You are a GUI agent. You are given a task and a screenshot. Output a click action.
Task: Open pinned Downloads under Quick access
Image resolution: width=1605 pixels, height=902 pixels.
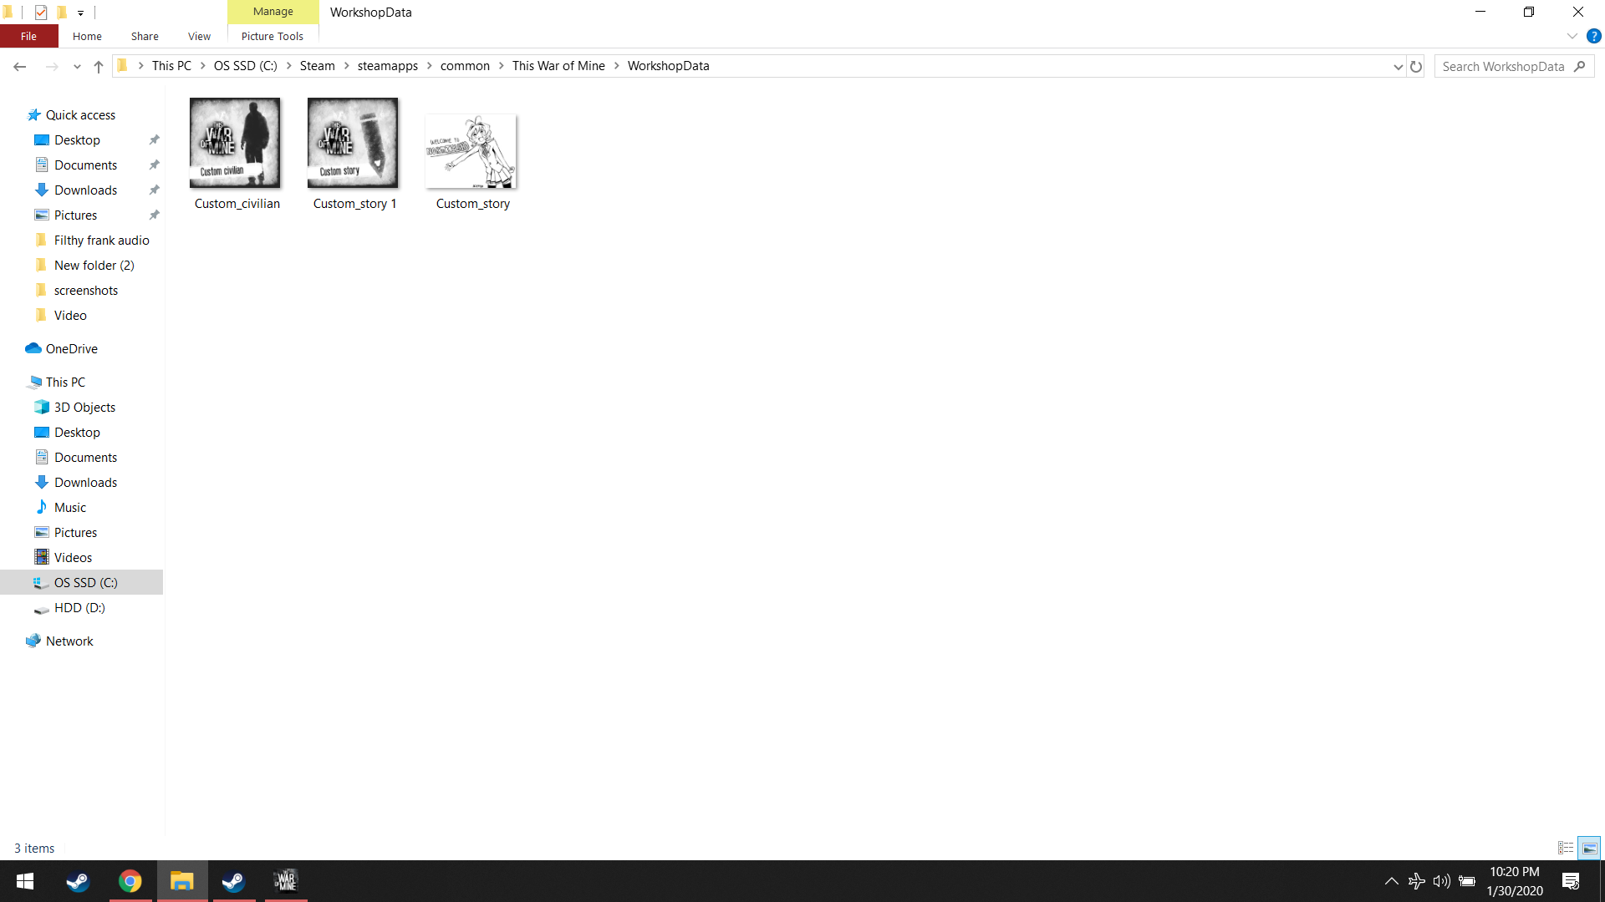coord(85,190)
